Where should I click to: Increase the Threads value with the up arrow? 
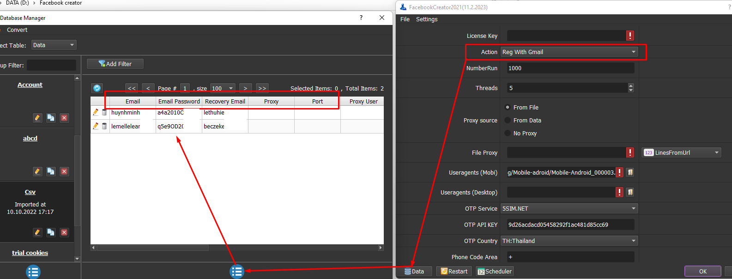tap(631, 85)
